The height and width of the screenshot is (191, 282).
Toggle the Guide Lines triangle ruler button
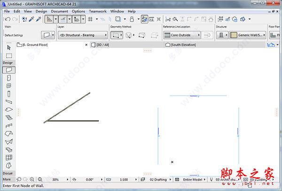pyautogui.click(x=49, y=19)
